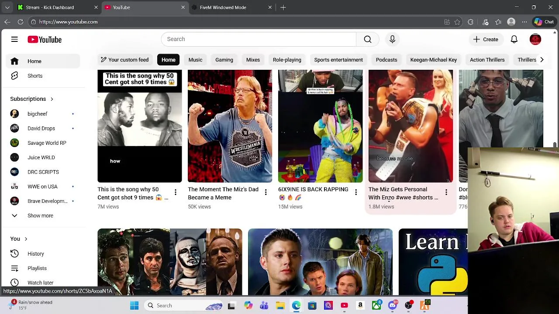Image resolution: width=559 pixels, height=314 pixels.
Task: Click the browser address bar URL
Action: click(68, 22)
